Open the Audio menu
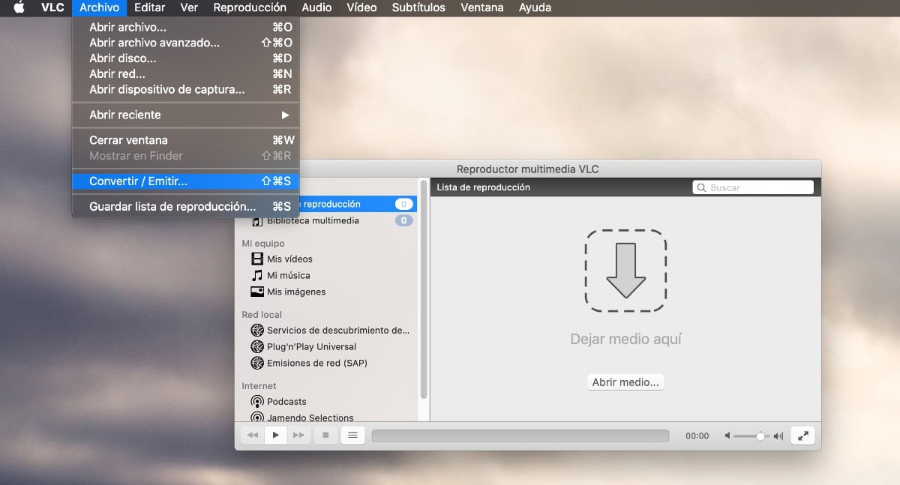This screenshot has height=485, width=900. click(x=316, y=7)
